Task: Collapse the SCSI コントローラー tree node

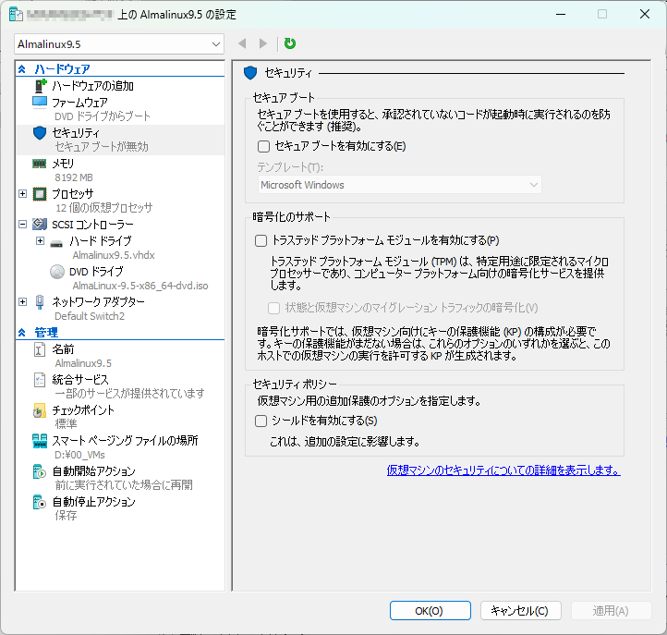Action: point(23,225)
